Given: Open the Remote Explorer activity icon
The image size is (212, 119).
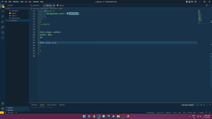Looking at the screenshot, I should coord(3,32).
